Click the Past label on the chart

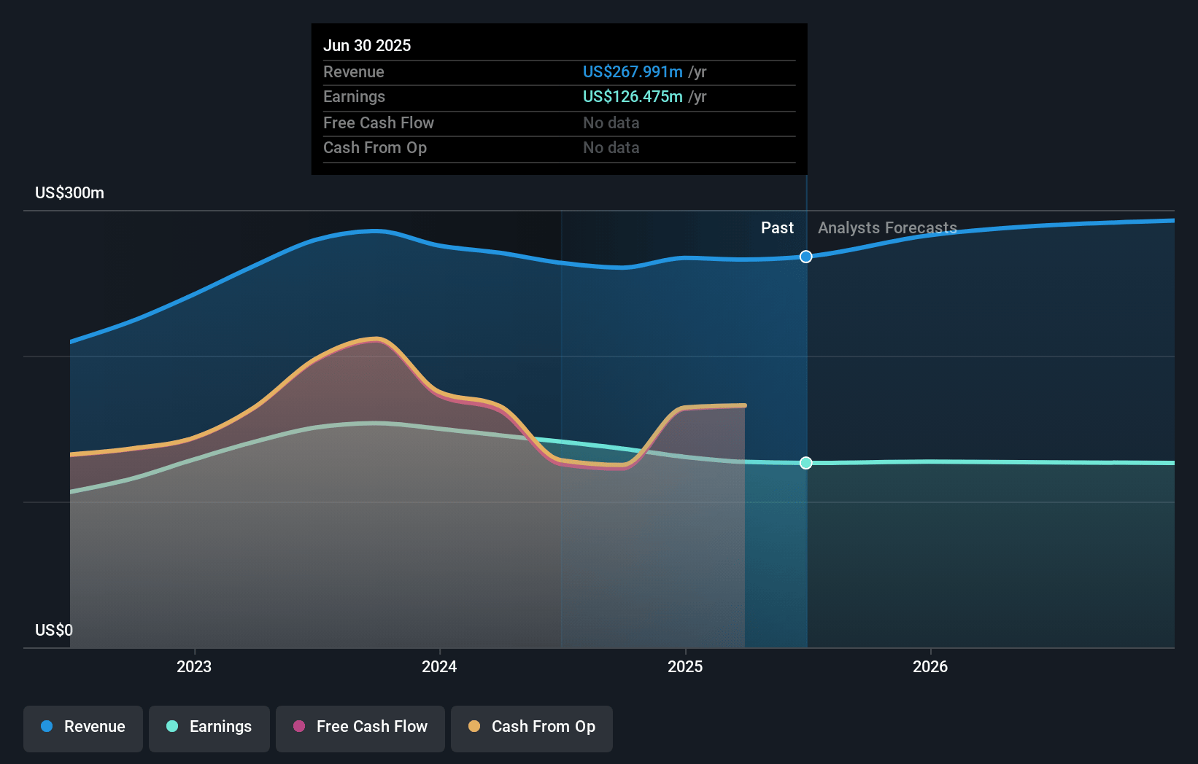pyautogui.click(x=777, y=227)
